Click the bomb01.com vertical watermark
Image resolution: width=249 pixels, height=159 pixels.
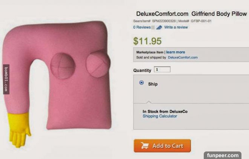(x=6, y=79)
